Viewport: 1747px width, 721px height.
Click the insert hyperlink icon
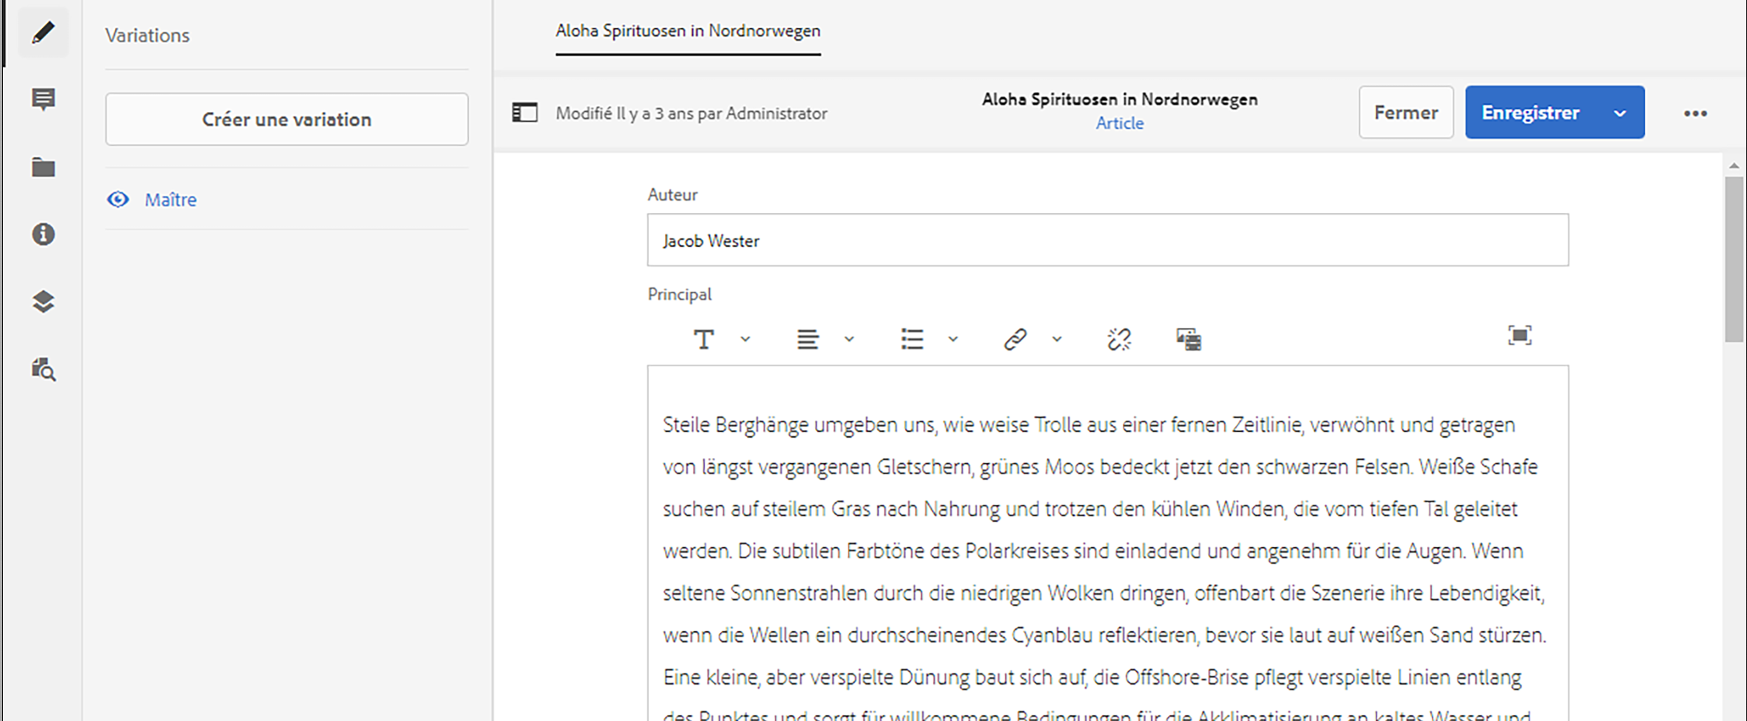(x=1016, y=339)
